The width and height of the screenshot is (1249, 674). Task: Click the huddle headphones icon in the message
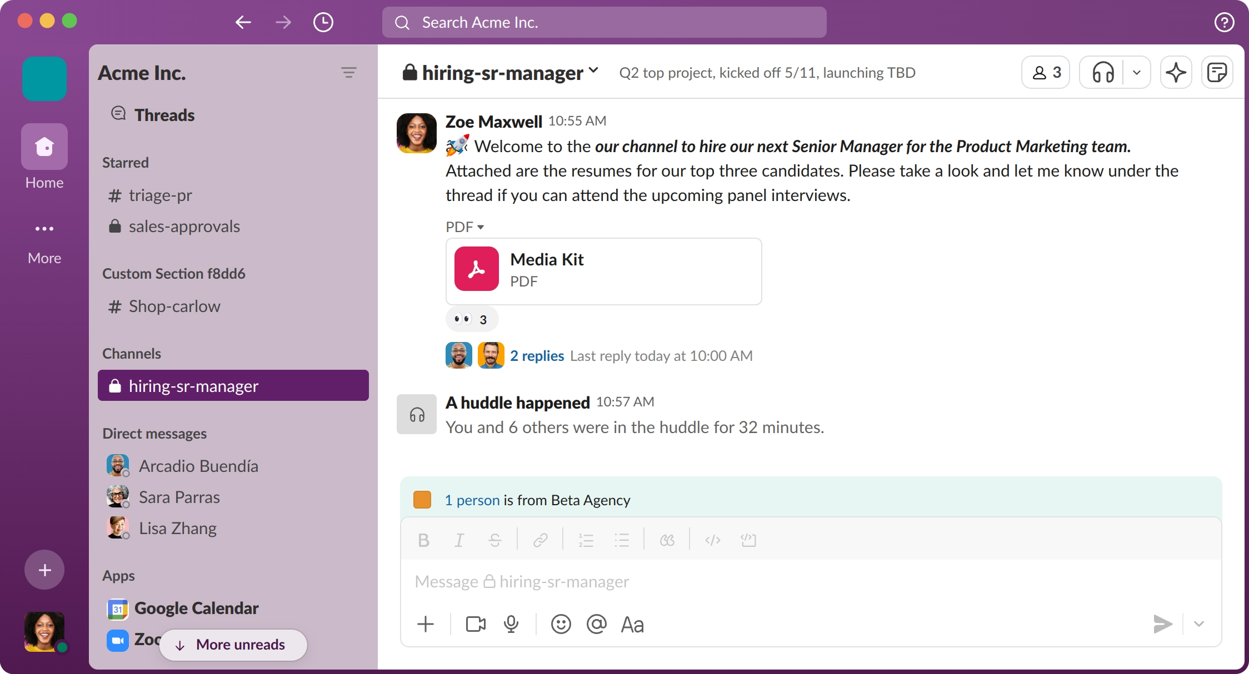(417, 414)
